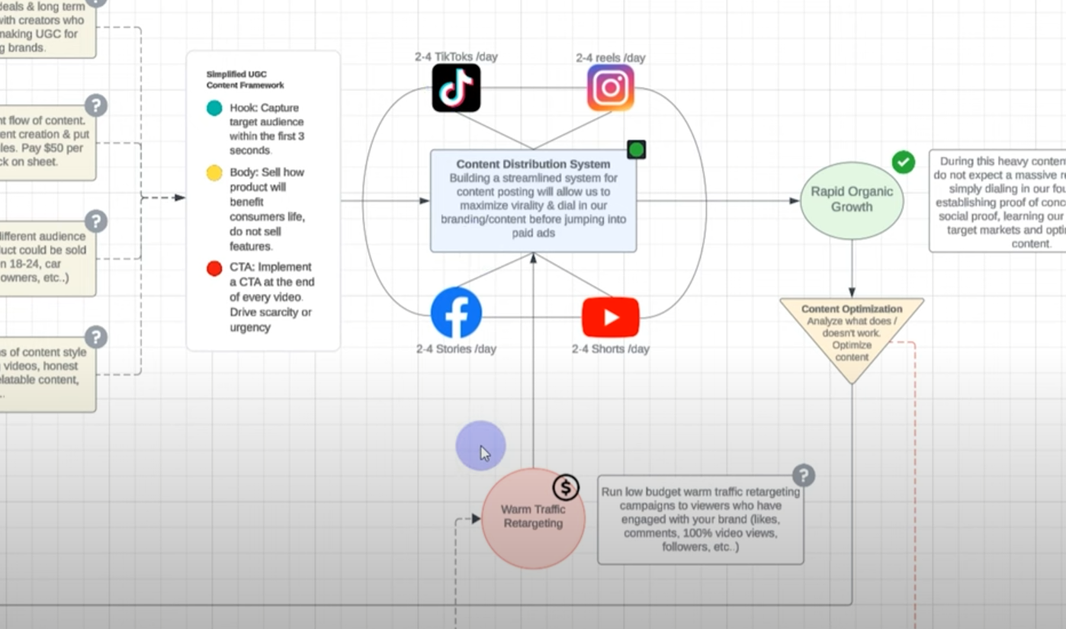Select the note mentioning 'making UGC for brands'
This screenshot has height=629, width=1066.
(48, 27)
